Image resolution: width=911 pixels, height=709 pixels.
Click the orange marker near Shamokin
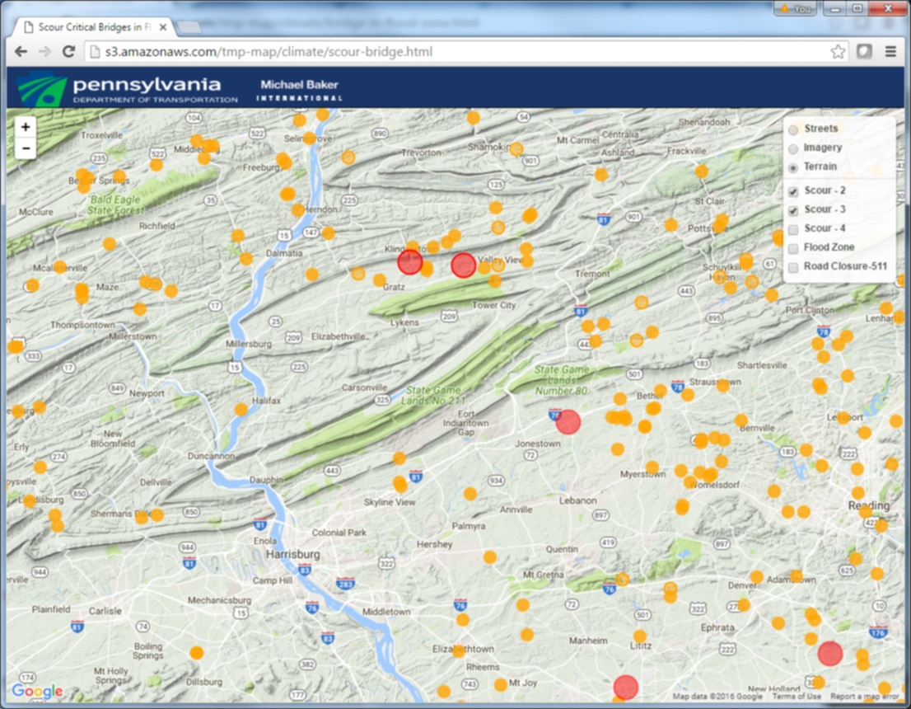(x=516, y=148)
